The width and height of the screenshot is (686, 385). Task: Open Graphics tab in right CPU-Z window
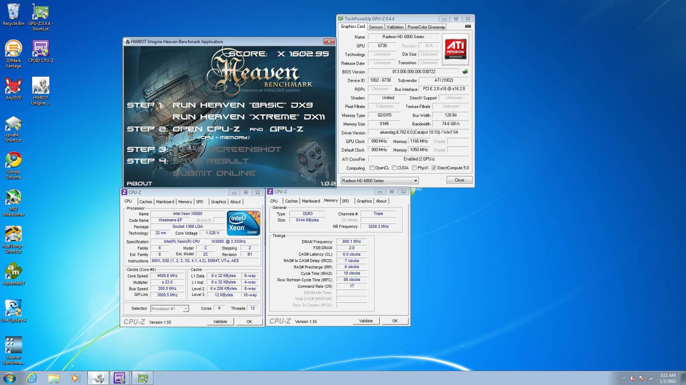(364, 201)
